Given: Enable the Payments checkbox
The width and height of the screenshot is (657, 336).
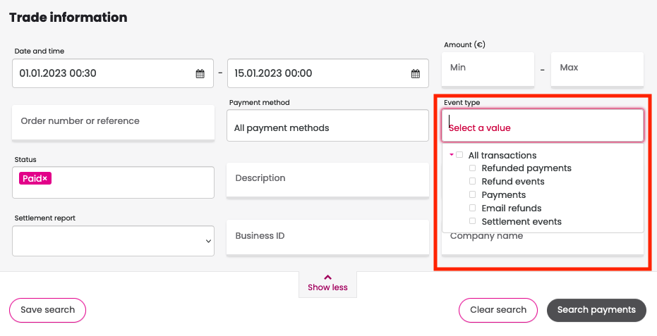Looking at the screenshot, I should pyautogui.click(x=472, y=194).
